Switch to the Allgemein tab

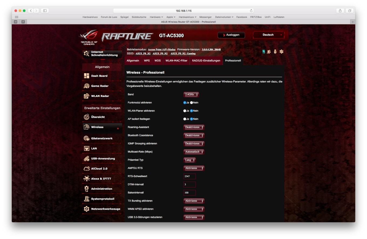[x=133, y=61]
